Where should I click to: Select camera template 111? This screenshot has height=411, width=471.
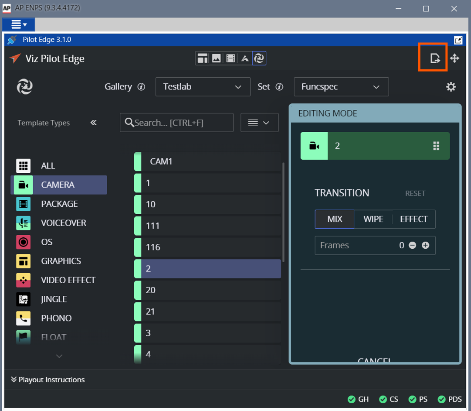click(207, 226)
